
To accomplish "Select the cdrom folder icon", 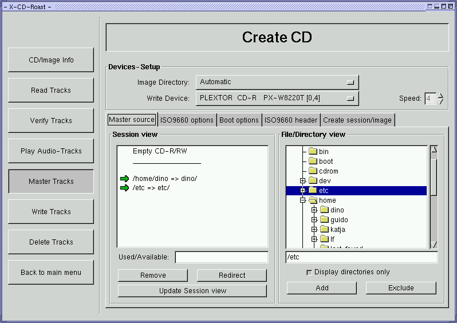I will [x=313, y=171].
